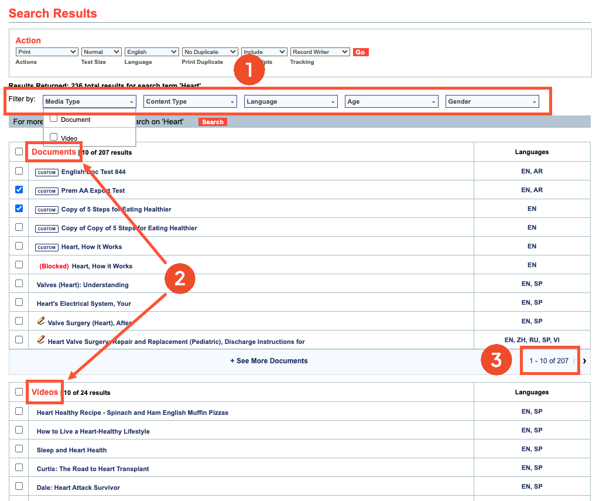The image size is (596, 501).
Task: Toggle the select-all checkbox in Documents header
Action: pos(18,151)
